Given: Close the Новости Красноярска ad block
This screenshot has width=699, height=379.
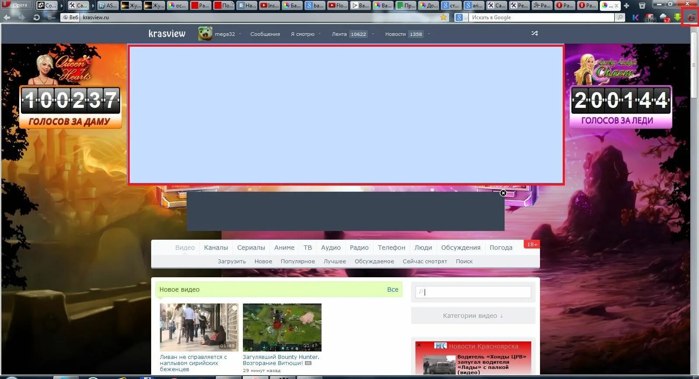Looking at the screenshot, I should click(419, 345).
